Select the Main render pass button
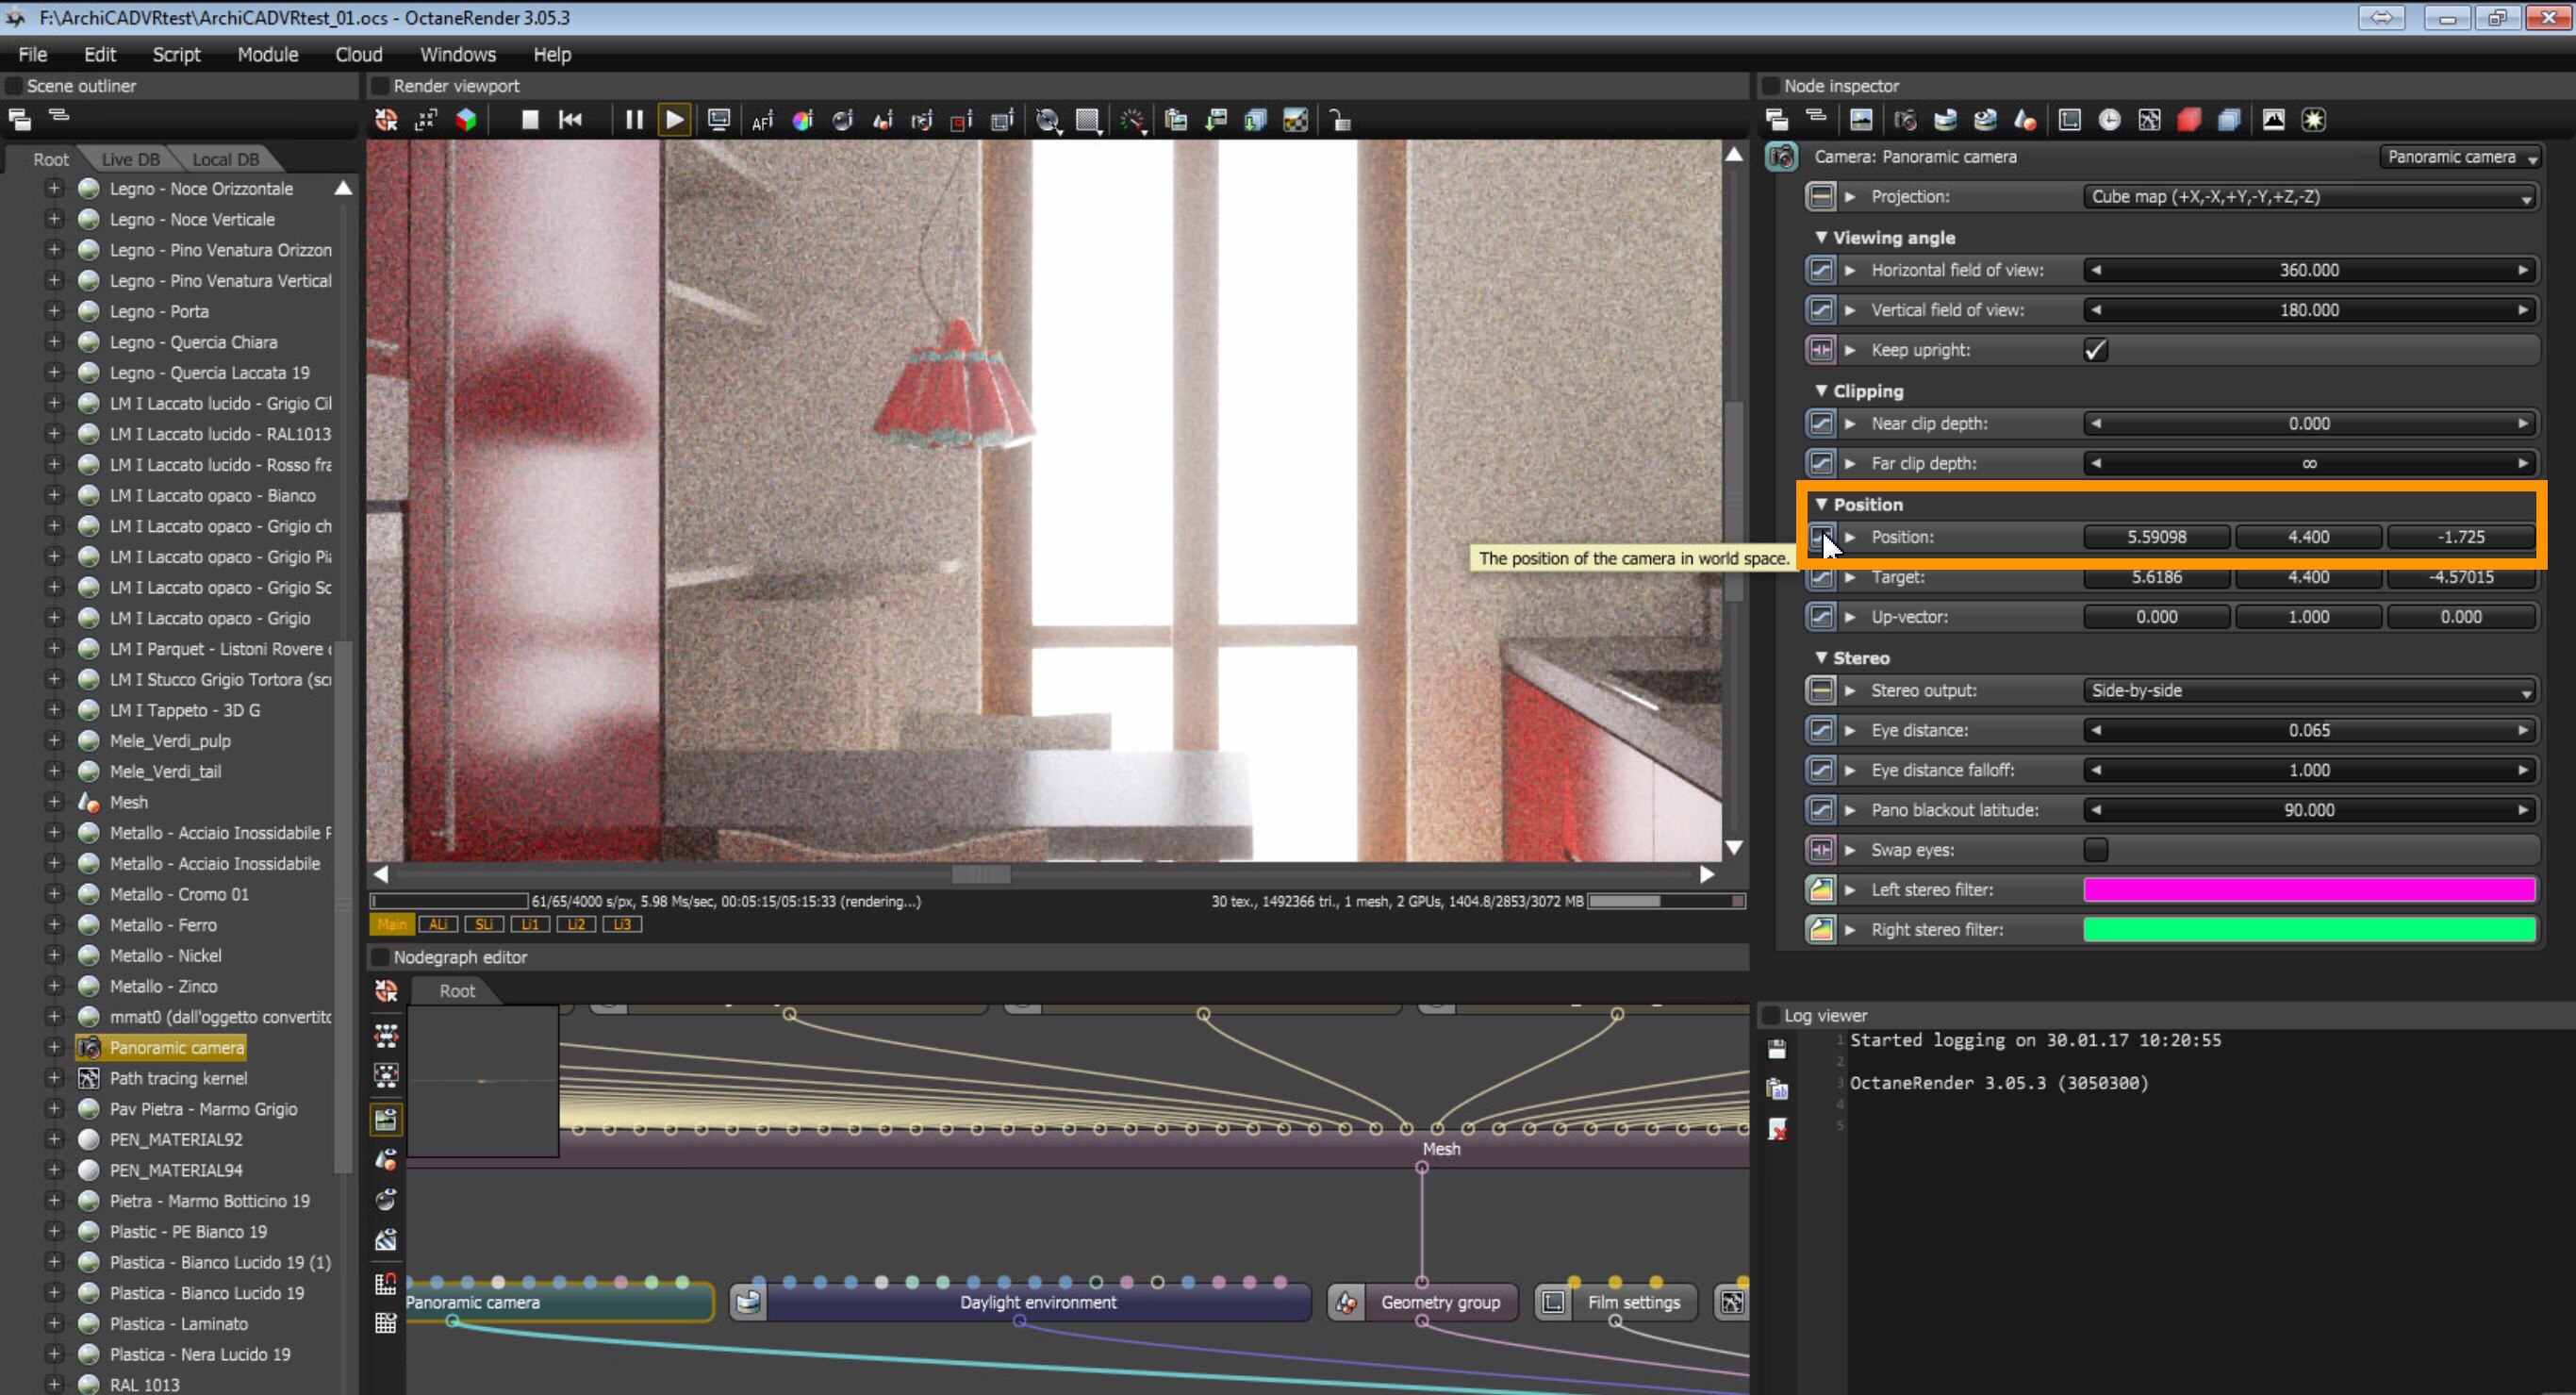This screenshot has height=1395, width=2576. 392,924
